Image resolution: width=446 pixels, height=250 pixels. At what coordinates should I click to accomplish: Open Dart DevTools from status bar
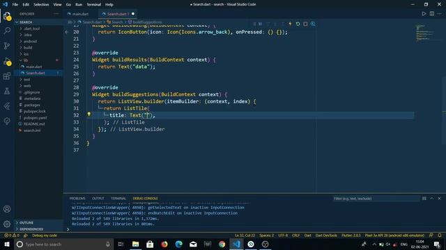326,235
